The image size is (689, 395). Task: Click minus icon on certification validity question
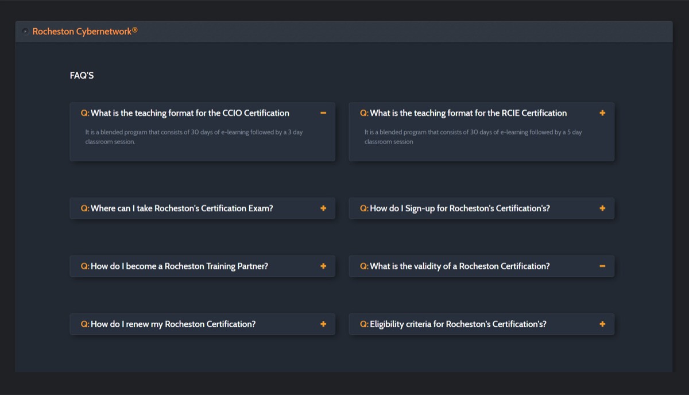point(602,266)
